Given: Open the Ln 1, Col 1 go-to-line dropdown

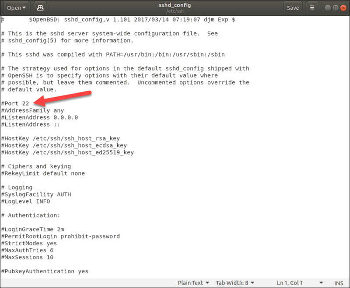Looking at the screenshot, I should click(291, 283).
